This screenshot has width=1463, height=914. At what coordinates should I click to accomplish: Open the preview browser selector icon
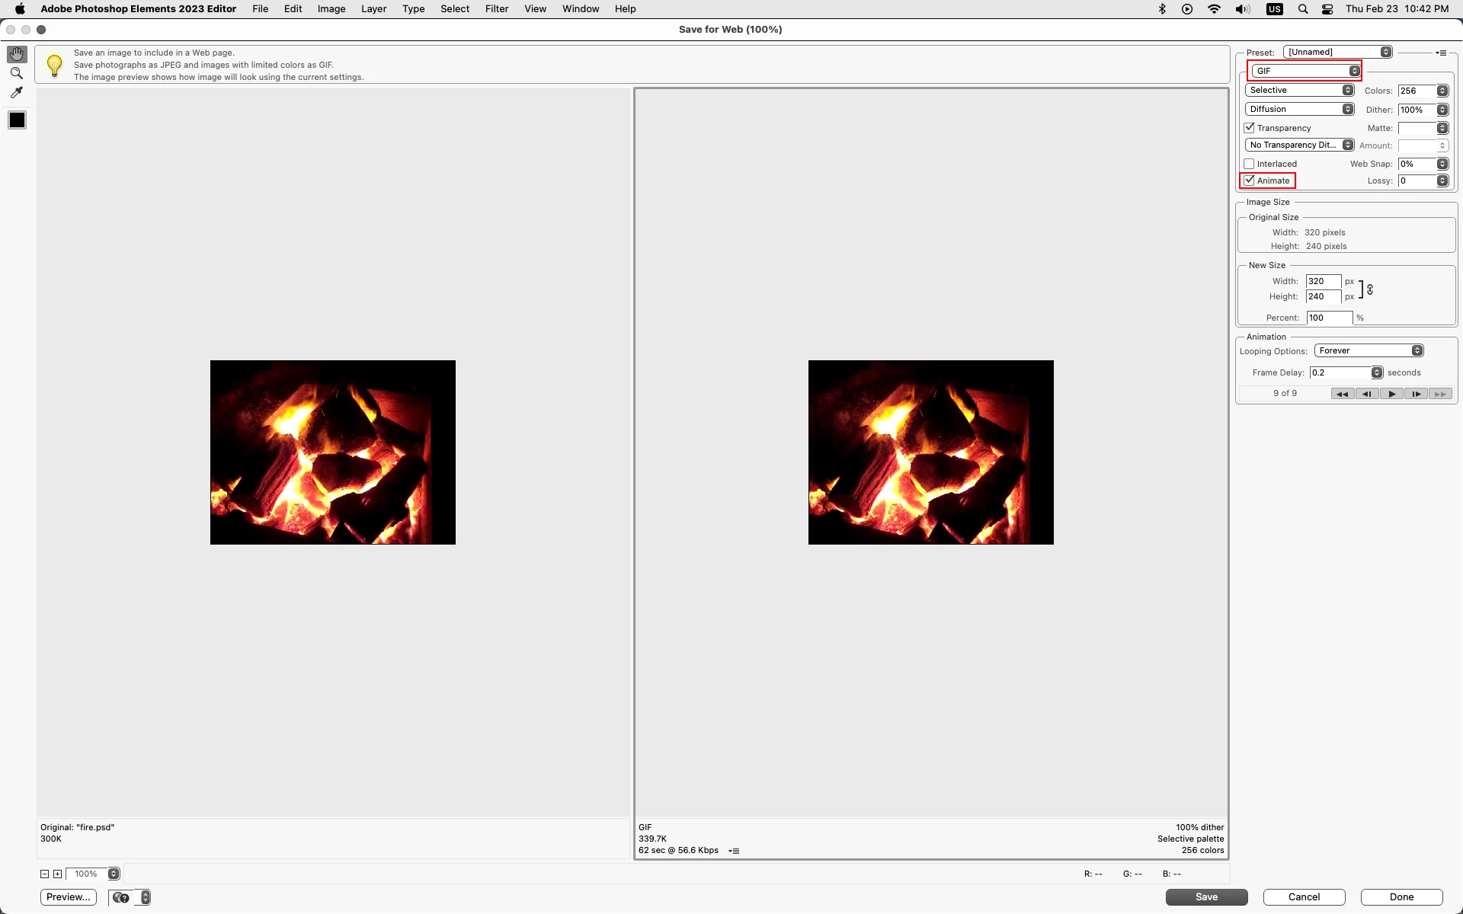[x=122, y=897]
